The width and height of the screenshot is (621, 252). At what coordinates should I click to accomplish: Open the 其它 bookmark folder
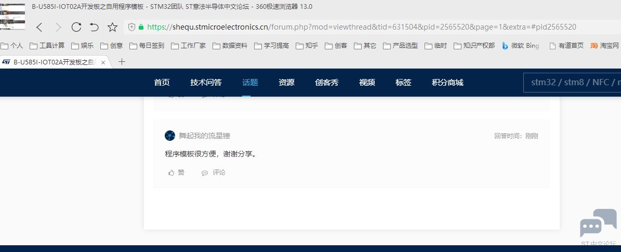coord(365,46)
